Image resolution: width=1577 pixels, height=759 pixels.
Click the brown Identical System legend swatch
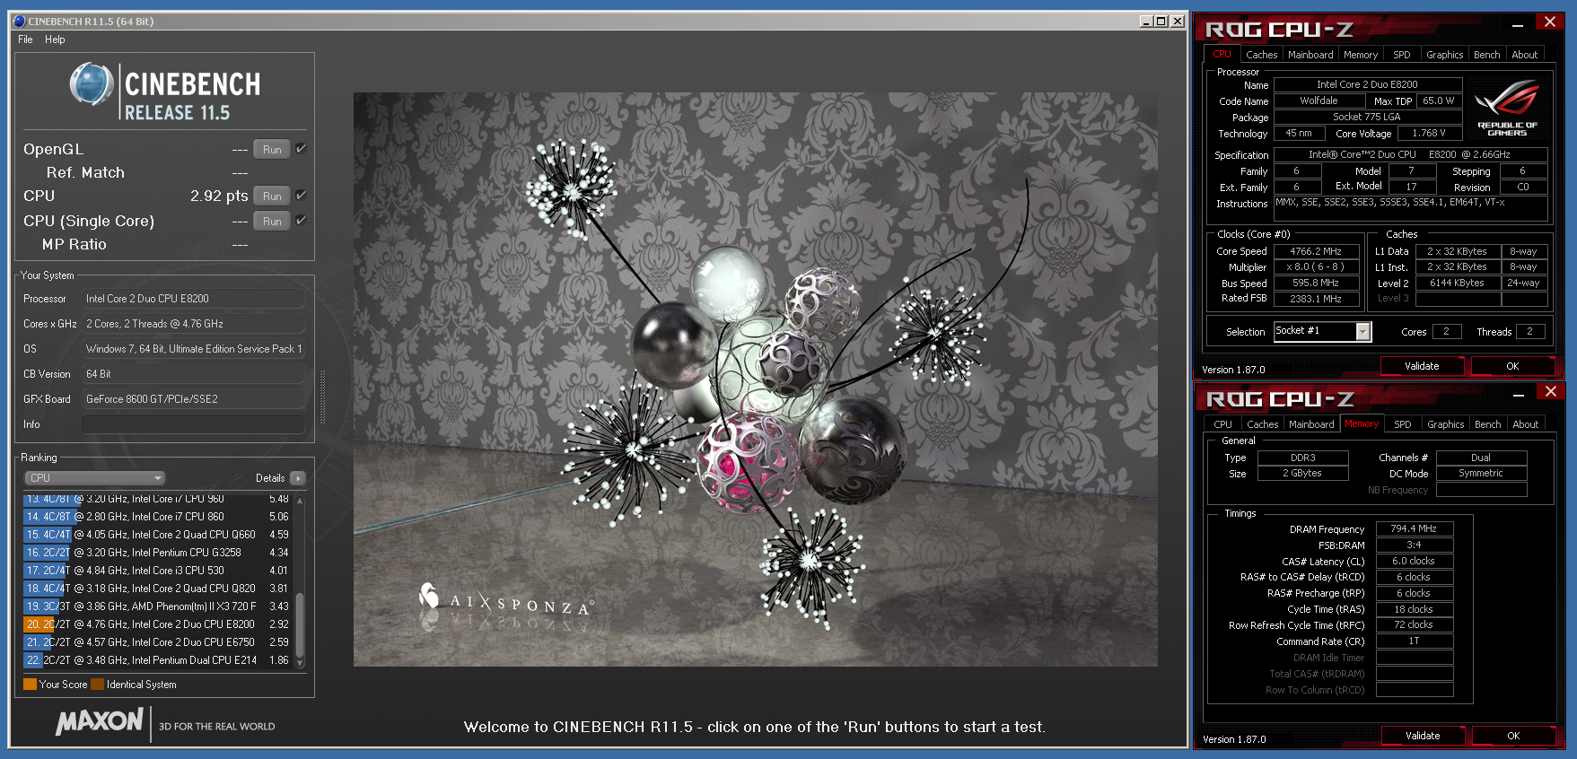tap(97, 685)
